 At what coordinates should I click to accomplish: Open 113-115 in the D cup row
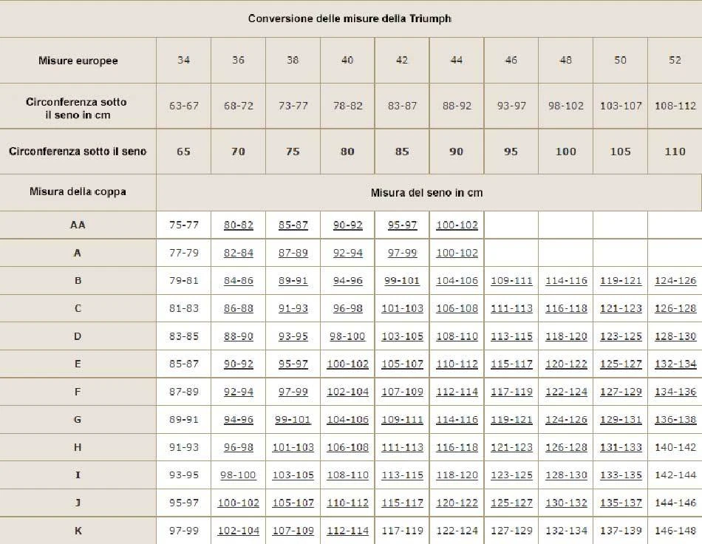coord(511,336)
